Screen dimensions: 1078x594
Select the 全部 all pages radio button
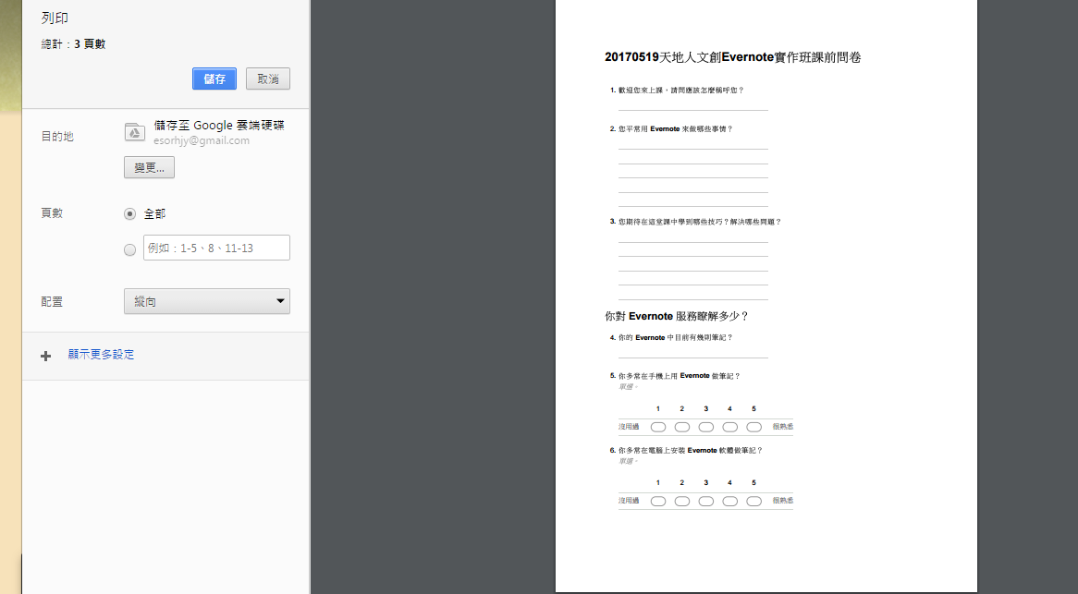(129, 214)
